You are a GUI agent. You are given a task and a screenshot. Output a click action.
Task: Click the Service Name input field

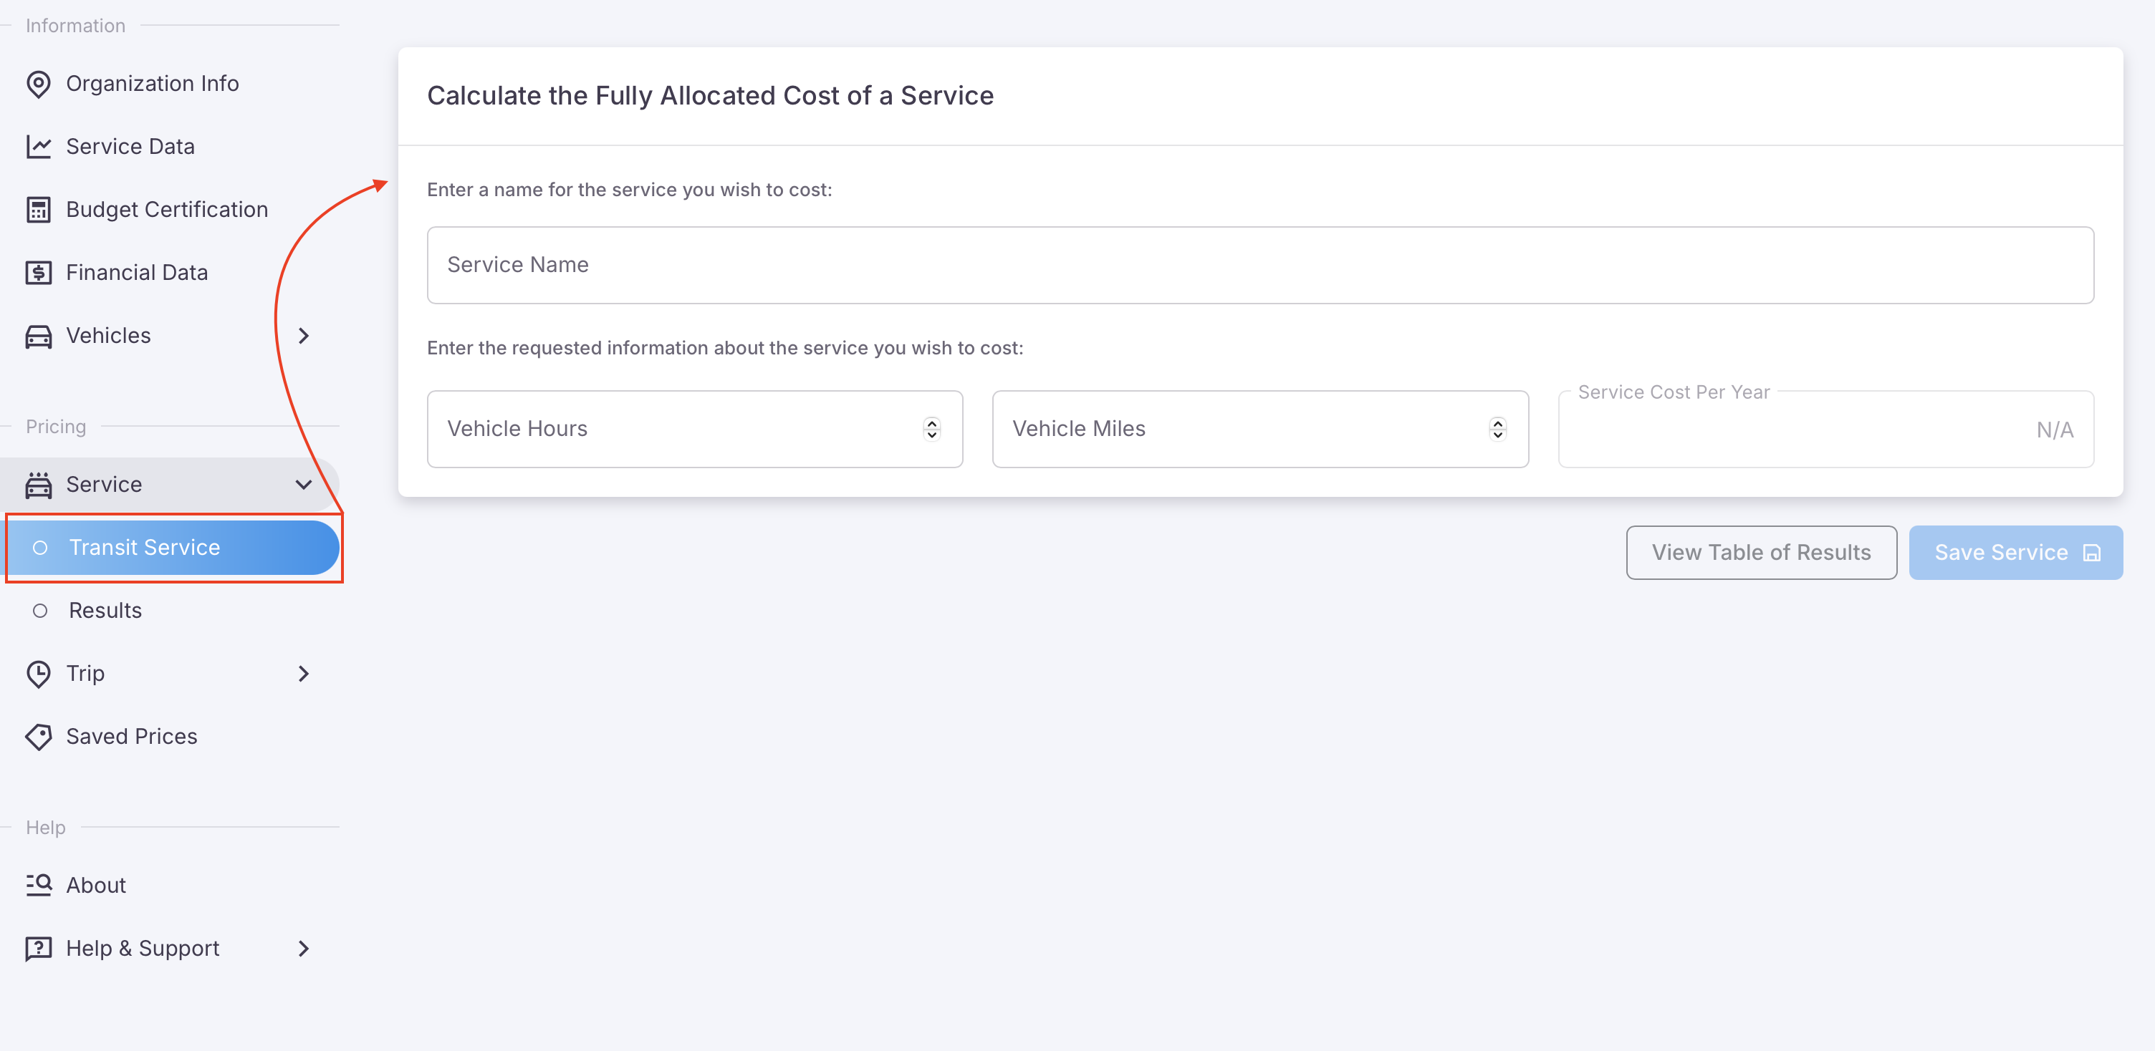[1260, 265]
